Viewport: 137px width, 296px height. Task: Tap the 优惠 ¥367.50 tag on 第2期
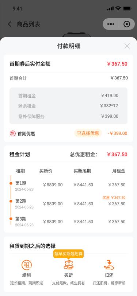114,198
